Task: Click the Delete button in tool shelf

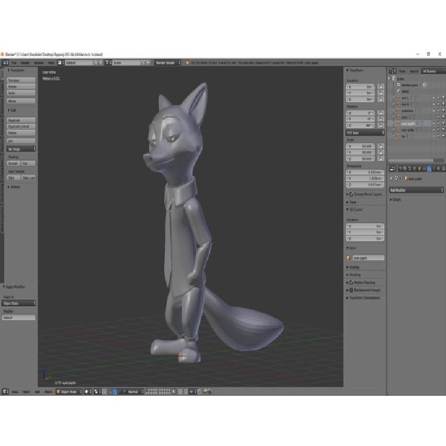Action: 21,133
